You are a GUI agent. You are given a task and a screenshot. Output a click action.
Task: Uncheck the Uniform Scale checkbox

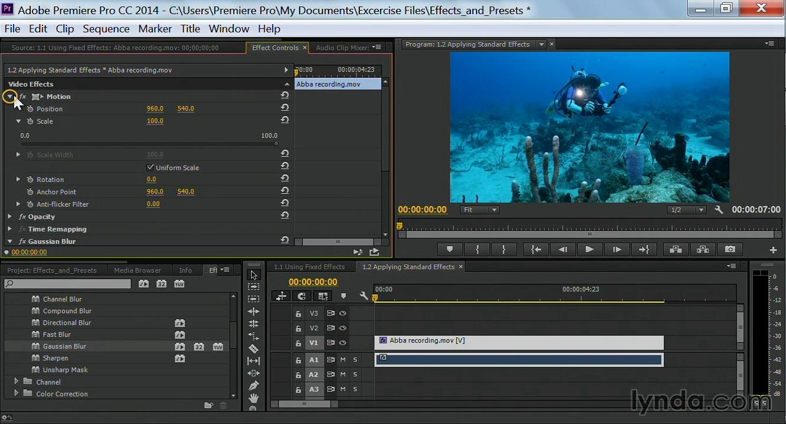click(x=150, y=168)
